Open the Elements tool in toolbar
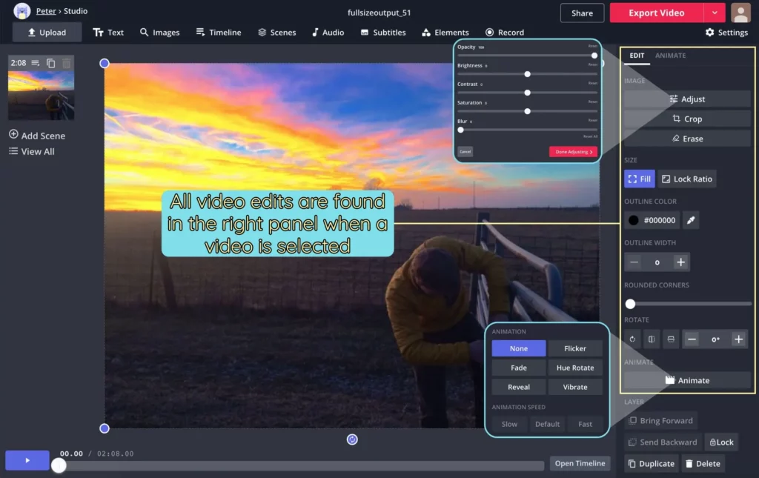This screenshot has height=478, width=759. coord(445,33)
